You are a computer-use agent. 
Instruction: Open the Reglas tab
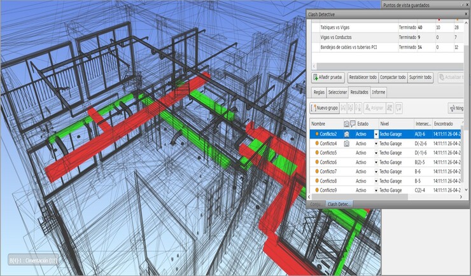pos(319,92)
